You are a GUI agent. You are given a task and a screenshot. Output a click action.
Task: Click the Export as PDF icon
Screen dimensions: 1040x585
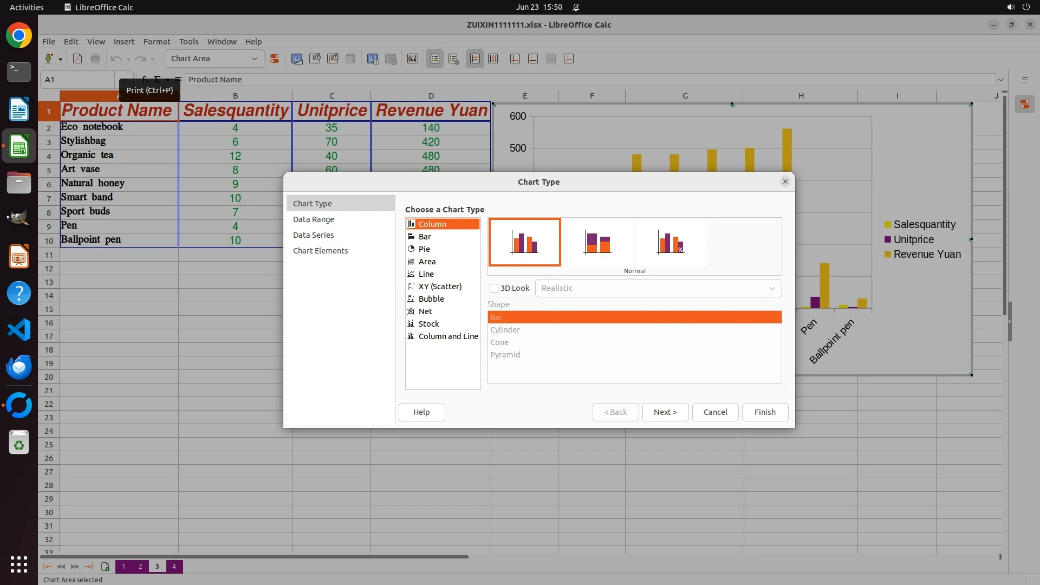coord(77,58)
